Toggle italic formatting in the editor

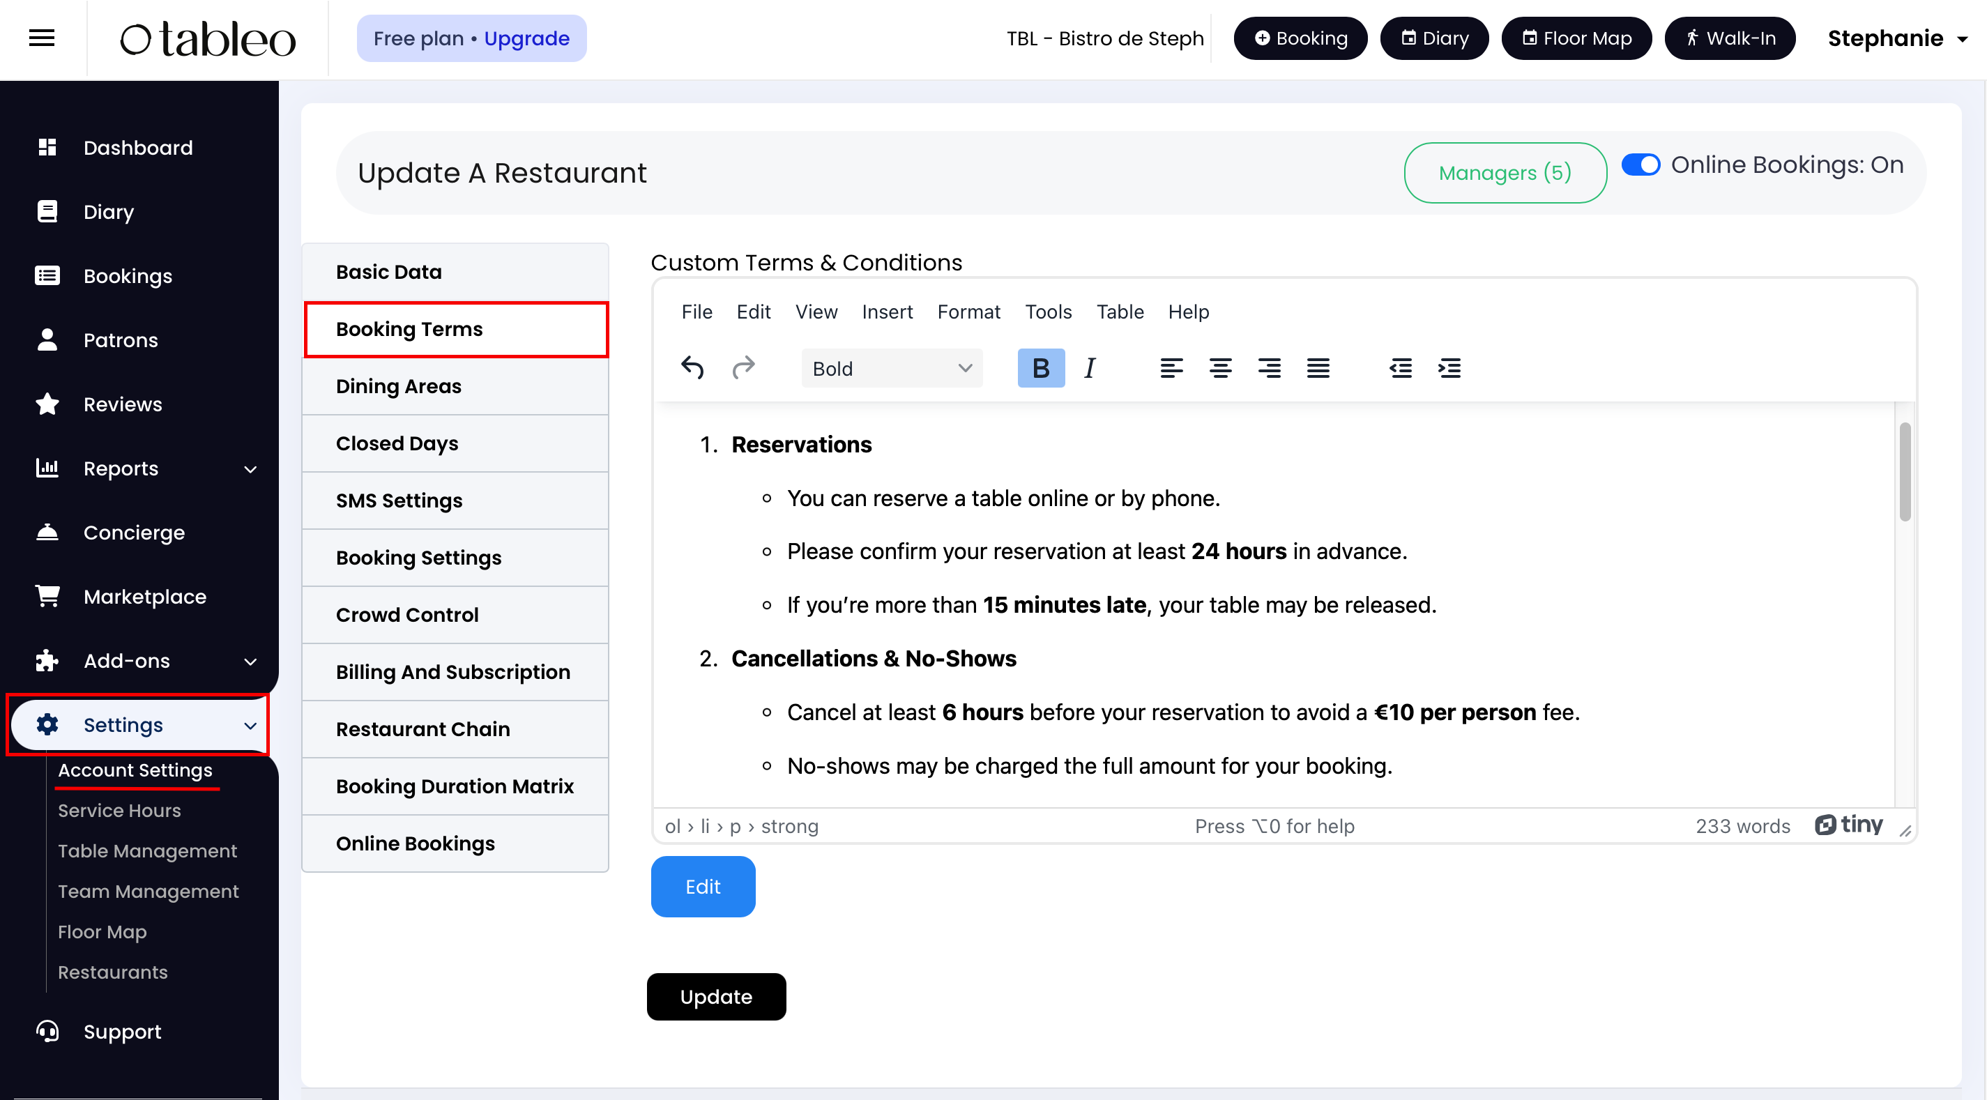pos(1089,368)
